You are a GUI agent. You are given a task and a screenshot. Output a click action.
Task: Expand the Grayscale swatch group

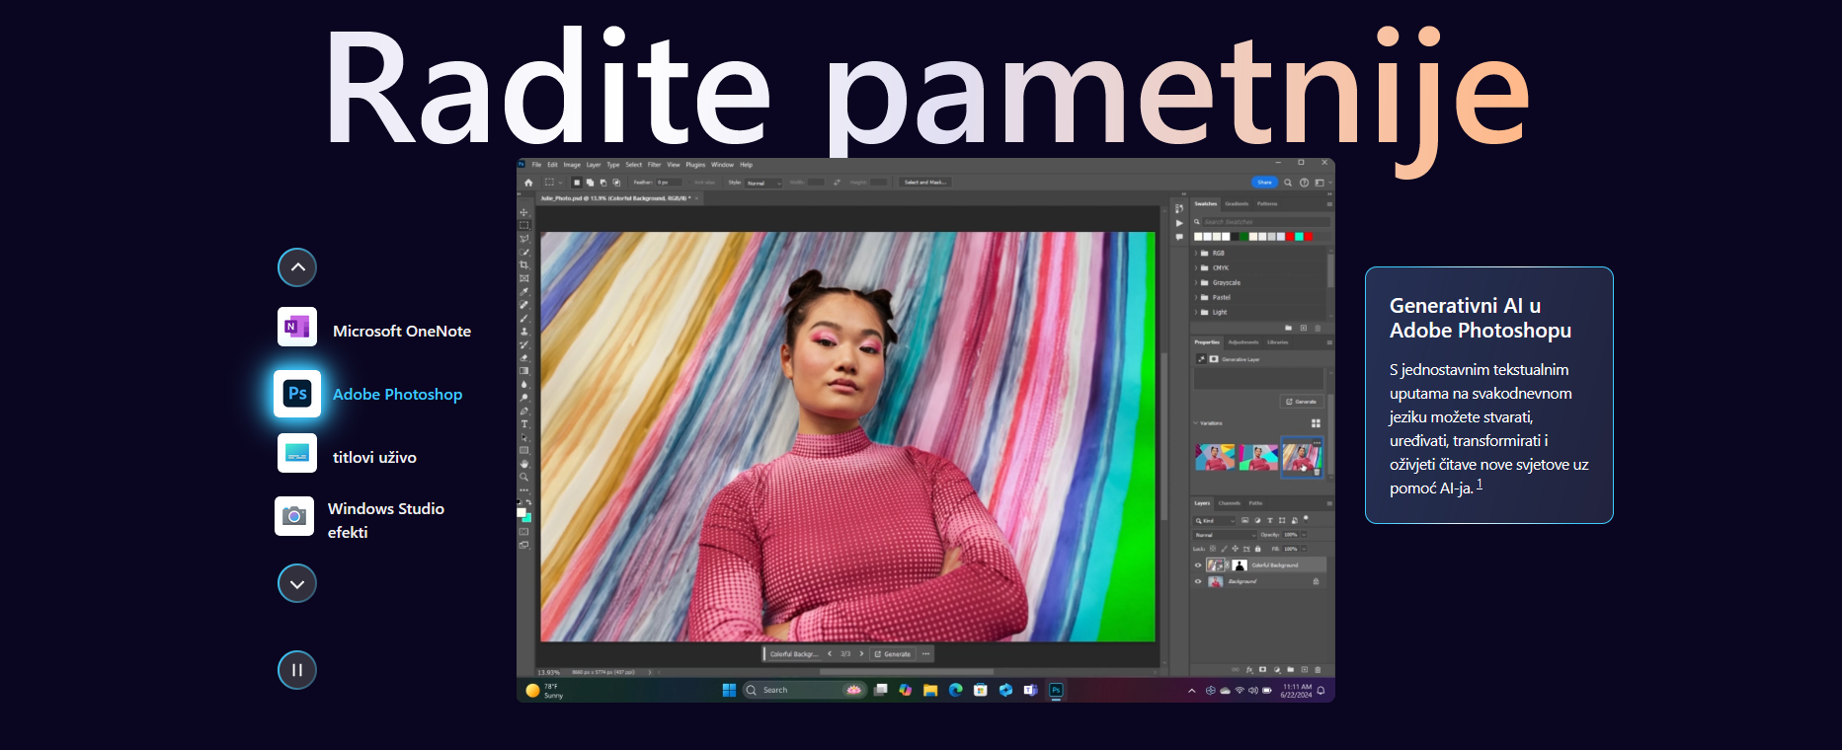1196,282
